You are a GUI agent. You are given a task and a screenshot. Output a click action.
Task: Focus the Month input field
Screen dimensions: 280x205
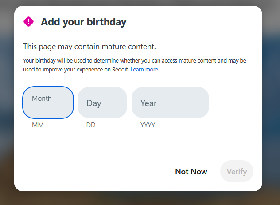(x=48, y=103)
